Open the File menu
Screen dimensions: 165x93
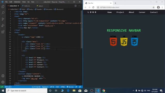(6, 2)
